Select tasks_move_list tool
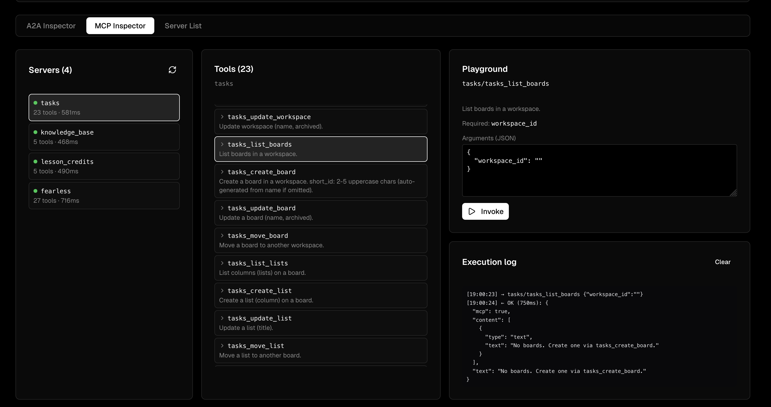Viewport: 771px width, 407px height. pyautogui.click(x=321, y=350)
